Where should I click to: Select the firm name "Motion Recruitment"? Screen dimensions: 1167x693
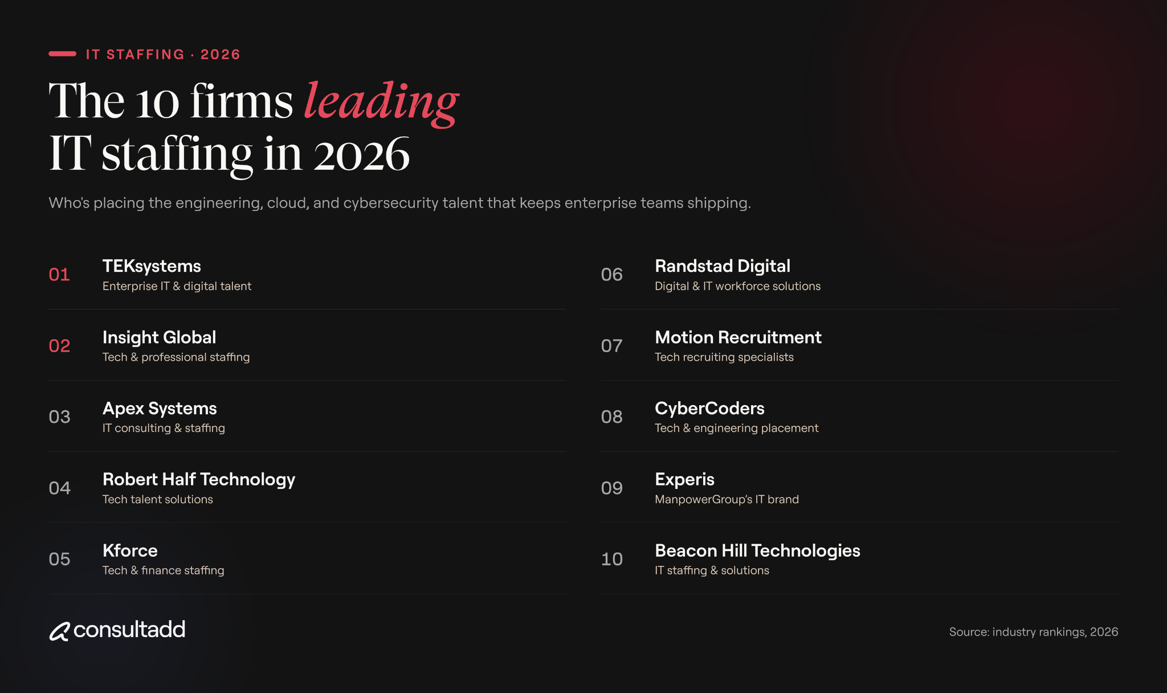pos(738,337)
